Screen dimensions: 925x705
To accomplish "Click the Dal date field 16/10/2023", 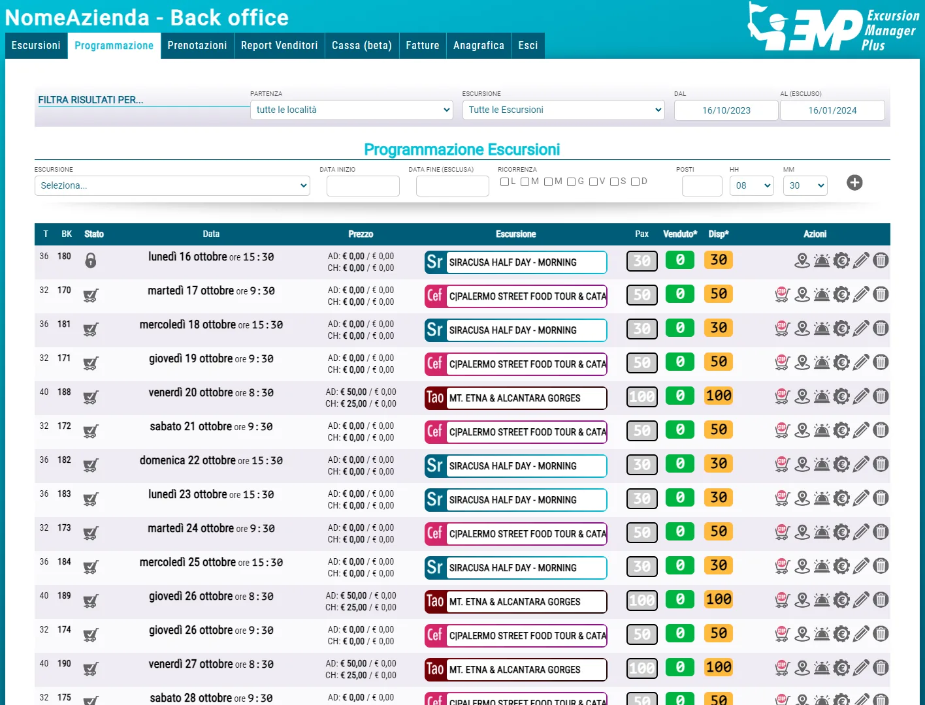I will [726, 110].
